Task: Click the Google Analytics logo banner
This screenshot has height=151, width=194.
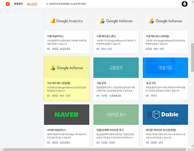Action: click(x=67, y=21)
